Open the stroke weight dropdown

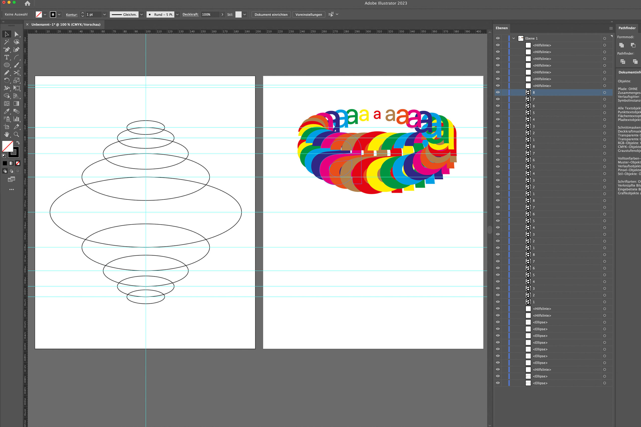(104, 15)
